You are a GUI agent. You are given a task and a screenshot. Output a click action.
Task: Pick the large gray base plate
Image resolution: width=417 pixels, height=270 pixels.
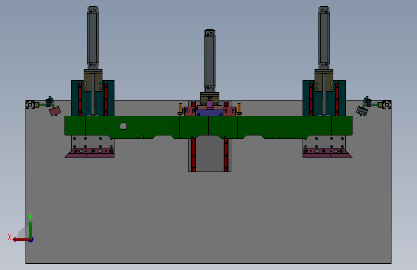click(x=209, y=213)
